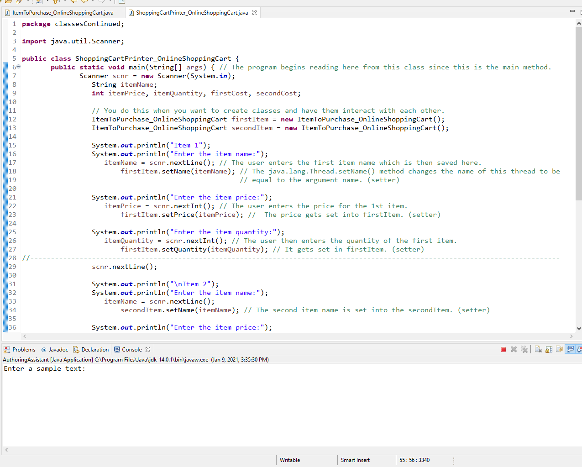582x467 pixels.
Task: Clear the Console output
Action: click(538, 349)
